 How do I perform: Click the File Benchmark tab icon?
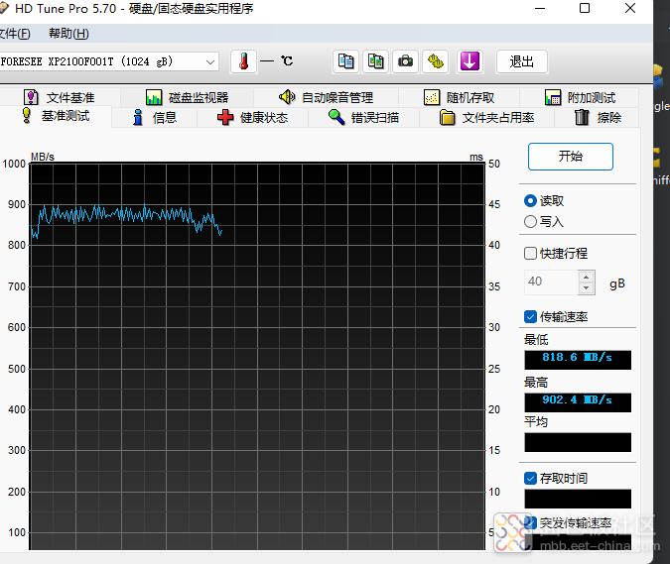pos(31,98)
